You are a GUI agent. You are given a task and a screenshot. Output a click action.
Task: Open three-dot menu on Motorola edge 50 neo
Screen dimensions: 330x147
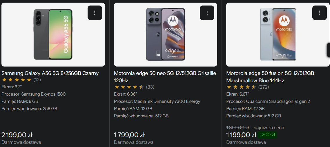(x=207, y=13)
